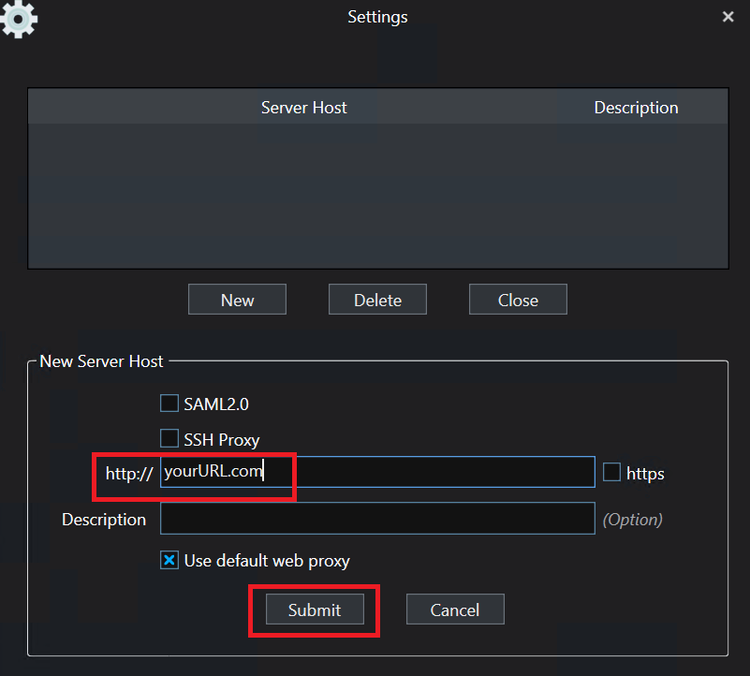The height and width of the screenshot is (676, 750).
Task: Enable the SAML2.0 checkbox
Action: (x=169, y=403)
